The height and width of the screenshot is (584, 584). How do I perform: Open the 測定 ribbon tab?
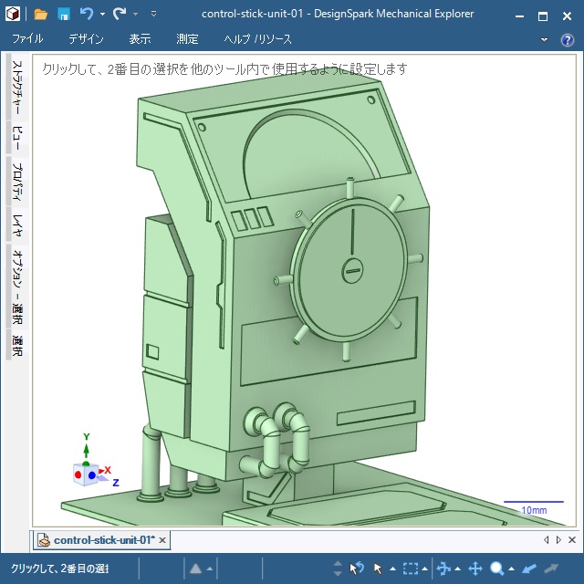point(187,39)
